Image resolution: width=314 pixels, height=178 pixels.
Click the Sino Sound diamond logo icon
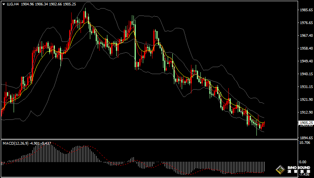tap(280, 169)
